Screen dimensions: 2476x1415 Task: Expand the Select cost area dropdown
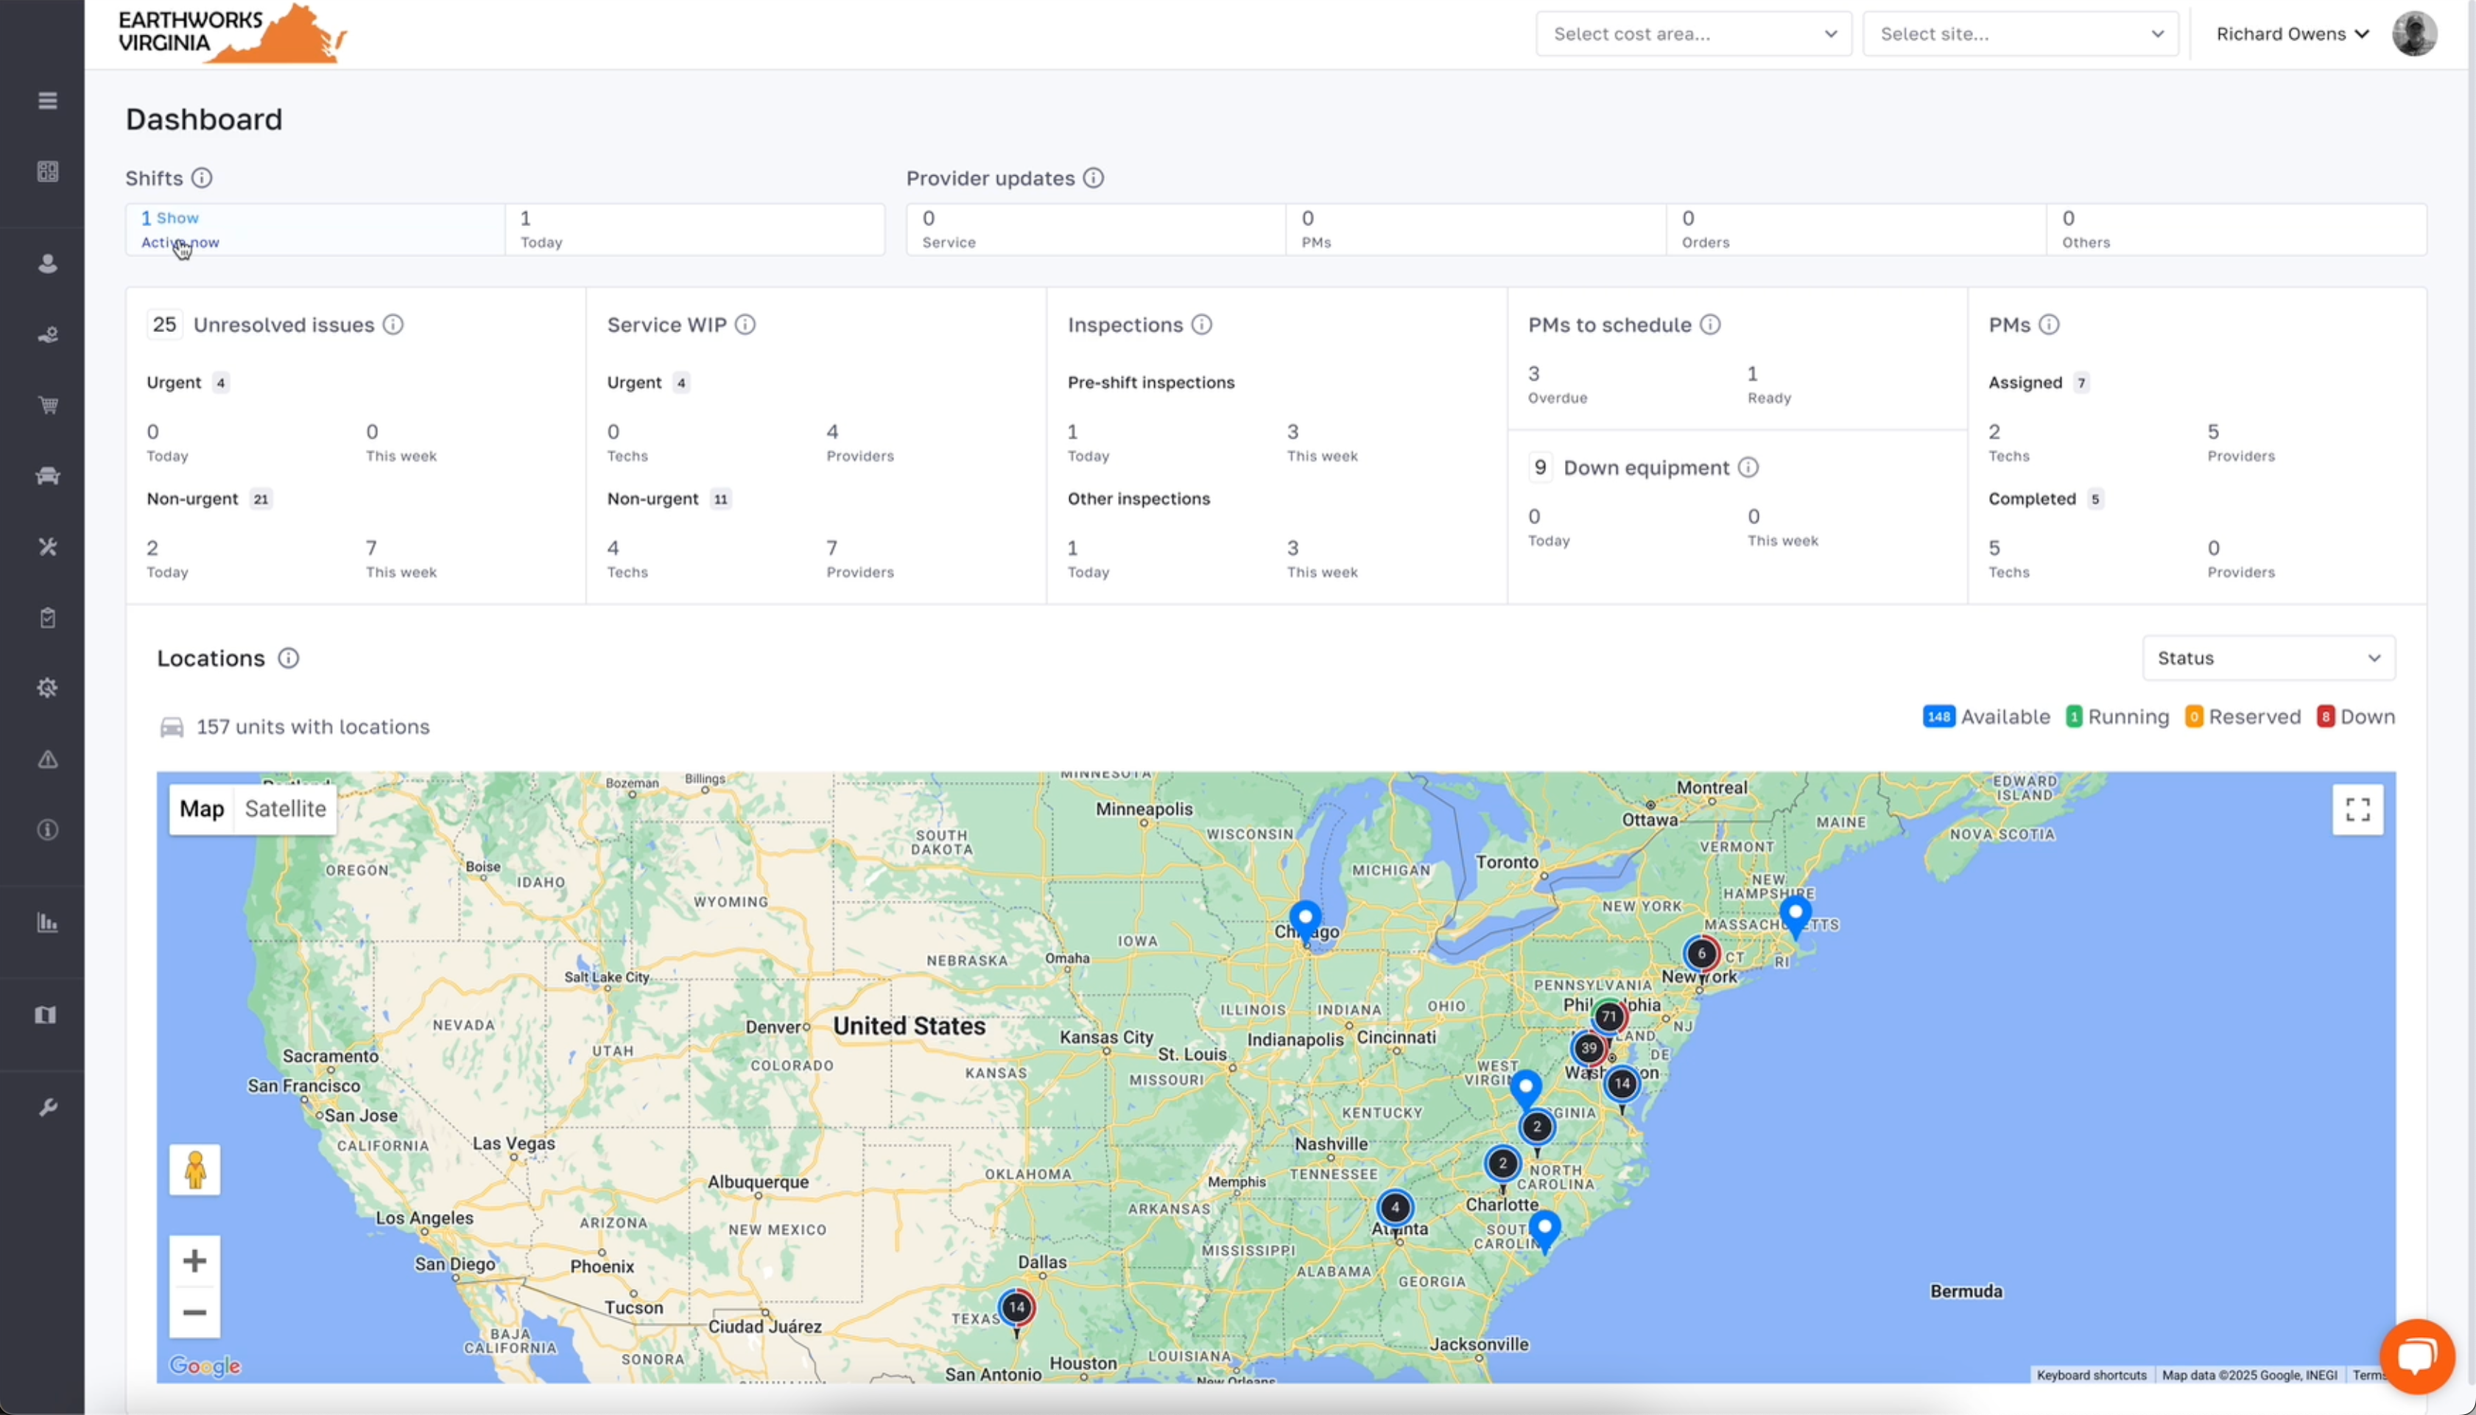click(x=1692, y=34)
